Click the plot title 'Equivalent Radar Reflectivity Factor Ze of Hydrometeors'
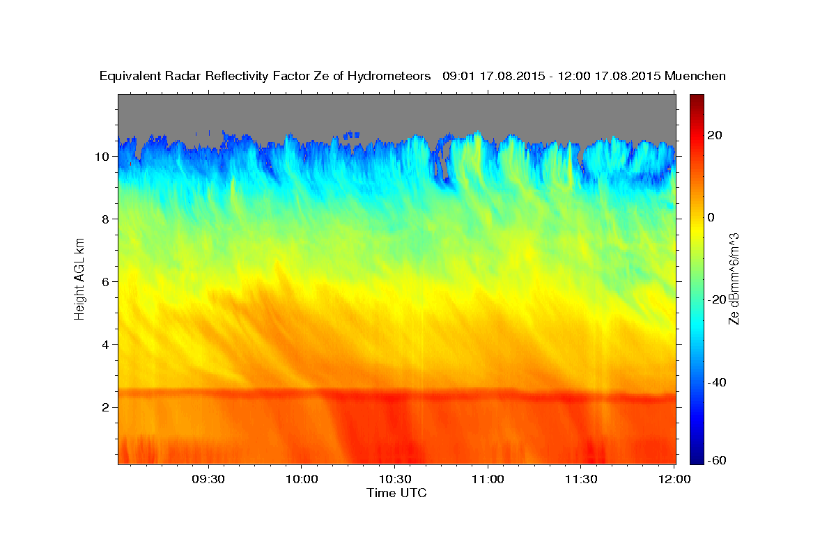The image size is (836, 557). (x=265, y=76)
